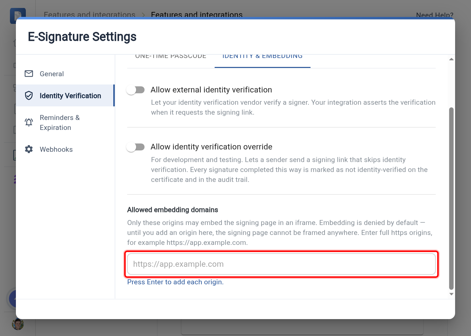The width and height of the screenshot is (471, 336).
Task: Toggle Allow external identity verification switch
Action: [135, 90]
